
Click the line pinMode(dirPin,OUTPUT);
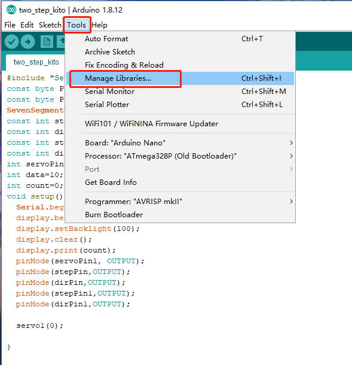click(71, 282)
